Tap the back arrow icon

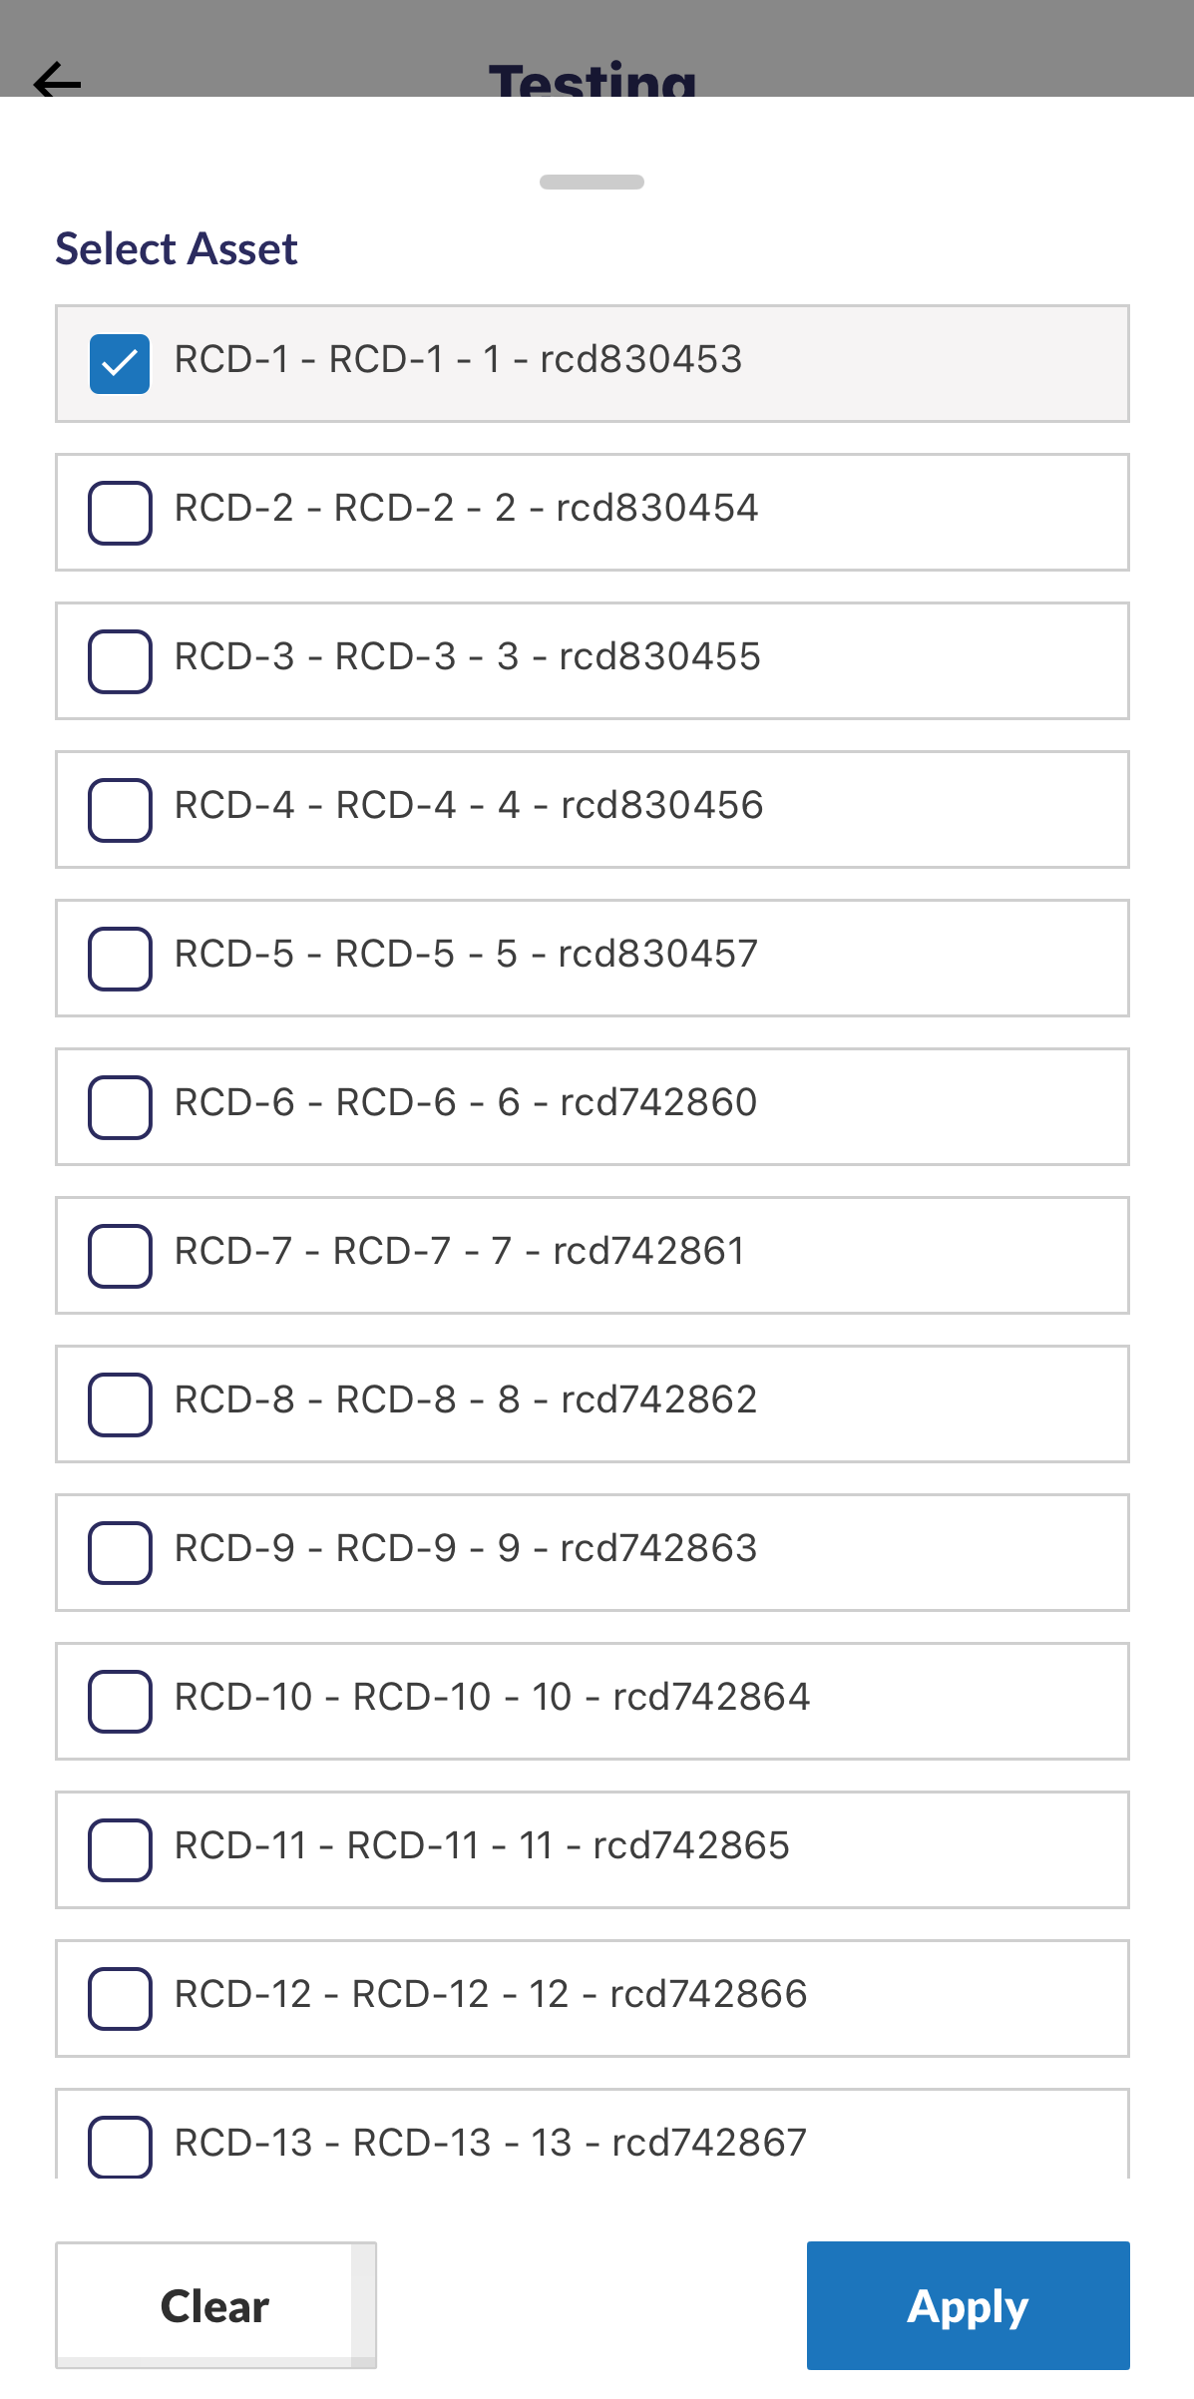click(57, 82)
